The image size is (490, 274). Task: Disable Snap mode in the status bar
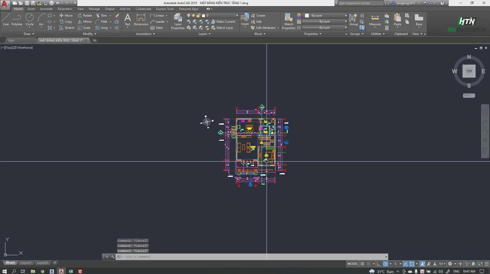click(x=368, y=264)
